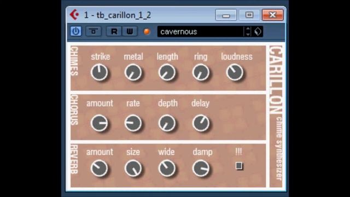Image resolution: width=350 pixels, height=197 pixels.
Task: Click the Reverb wide knob
Action: (x=167, y=168)
